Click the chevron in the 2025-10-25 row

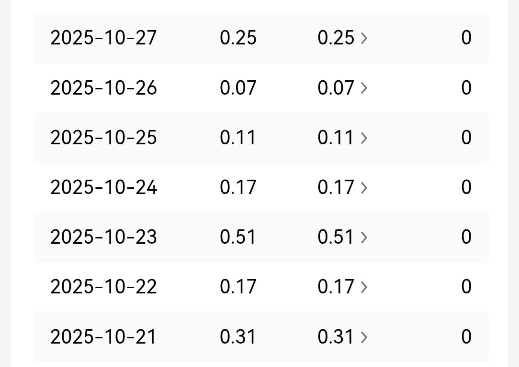(x=364, y=138)
